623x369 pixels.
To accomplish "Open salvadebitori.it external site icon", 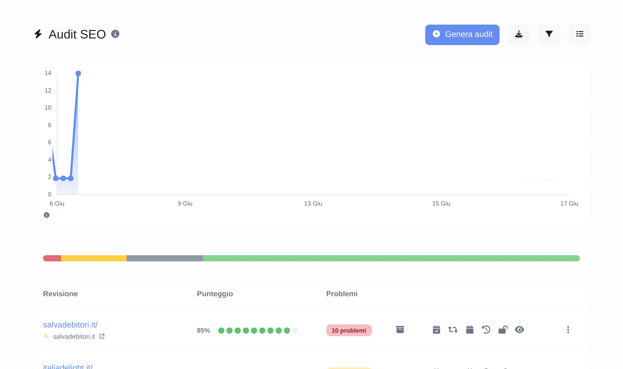I will [102, 336].
